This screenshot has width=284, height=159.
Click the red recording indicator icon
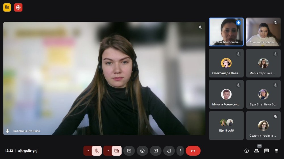[18, 7]
